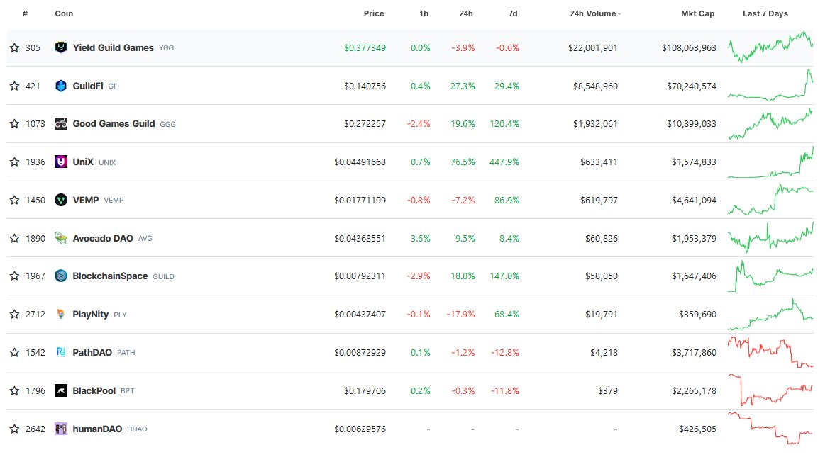Click the BlackPool coin logo
Screen dimensions: 830x457
point(61,390)
